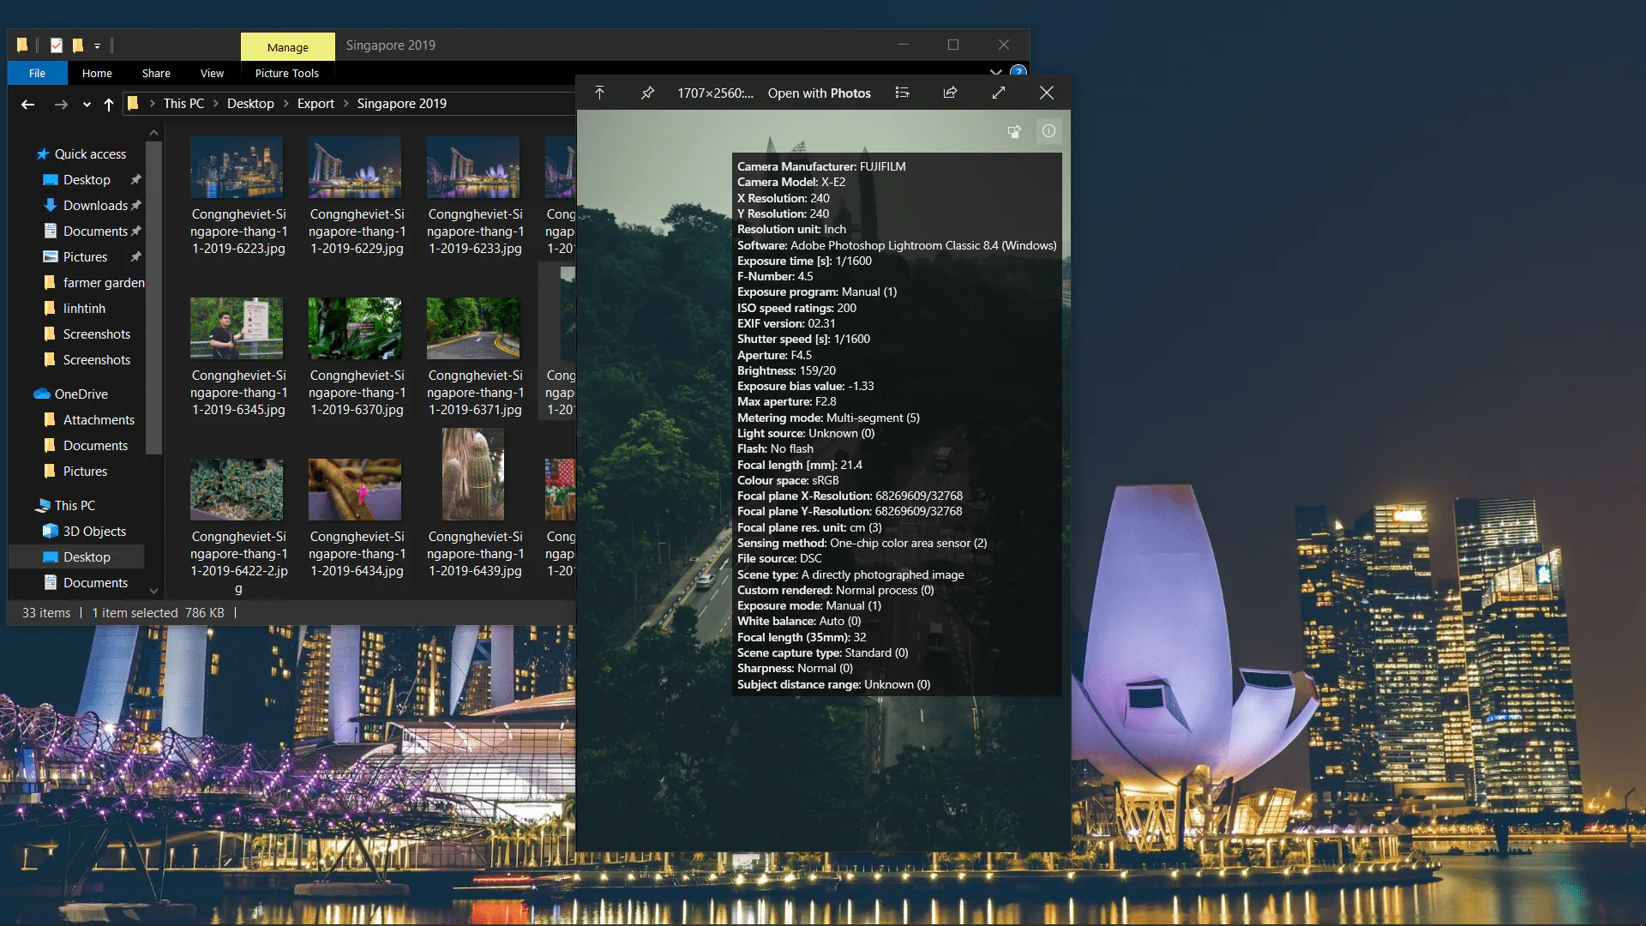Select OneDrive in navigation pane
The width and height of the screenshot is (1646, 926).
pyautogui.click(x=81, y=394)
